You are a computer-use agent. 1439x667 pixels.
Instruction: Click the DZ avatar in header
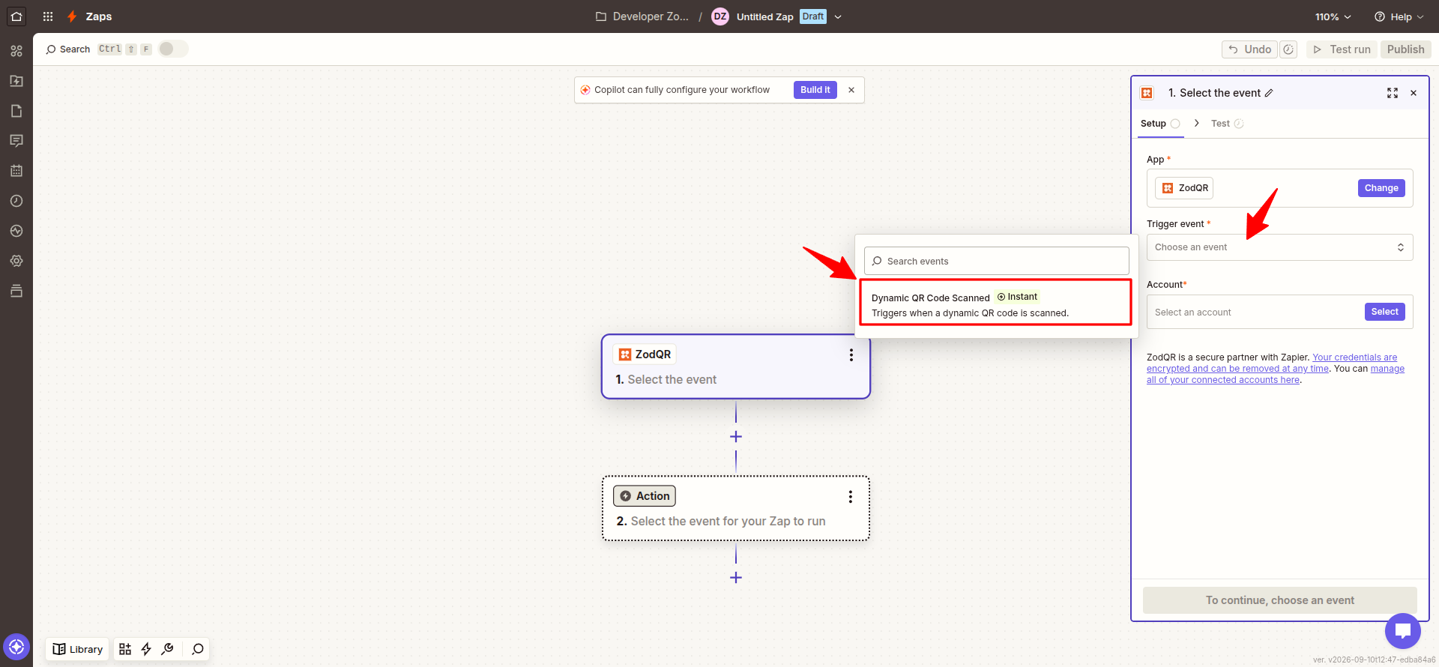pyautogui.click(x=720, y=16)
